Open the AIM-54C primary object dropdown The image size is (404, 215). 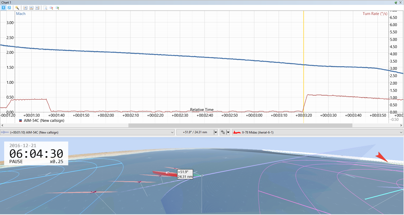87,132
